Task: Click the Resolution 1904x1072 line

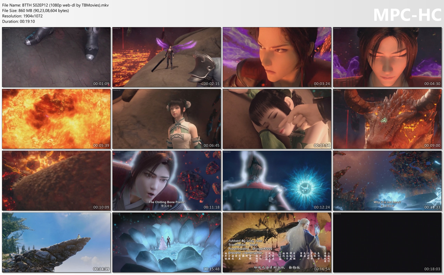Action: (x=22, y=16)
